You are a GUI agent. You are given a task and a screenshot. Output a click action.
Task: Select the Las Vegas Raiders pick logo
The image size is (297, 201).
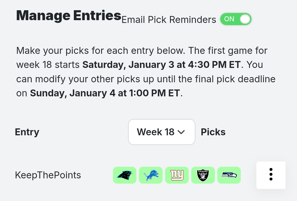pos(203,175)
